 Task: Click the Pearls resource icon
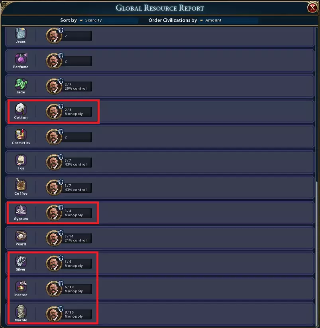[x=21, y=236]
